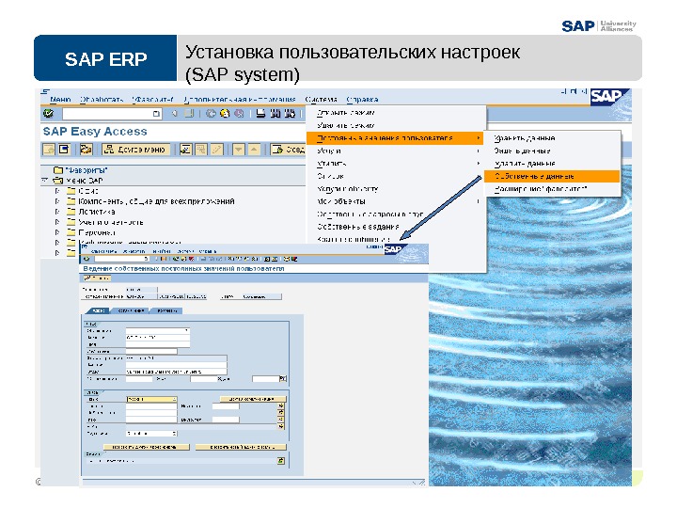Open the Мои объекты submenu entry
This screenshot has width=677, height=508.
pos(341,201)
